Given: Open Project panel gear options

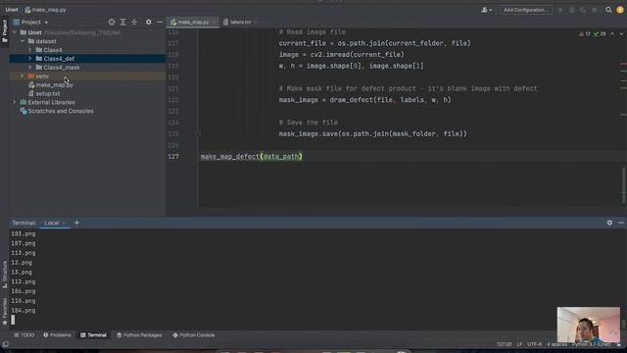Looking at the screenshot, I should tap(148, 22).
